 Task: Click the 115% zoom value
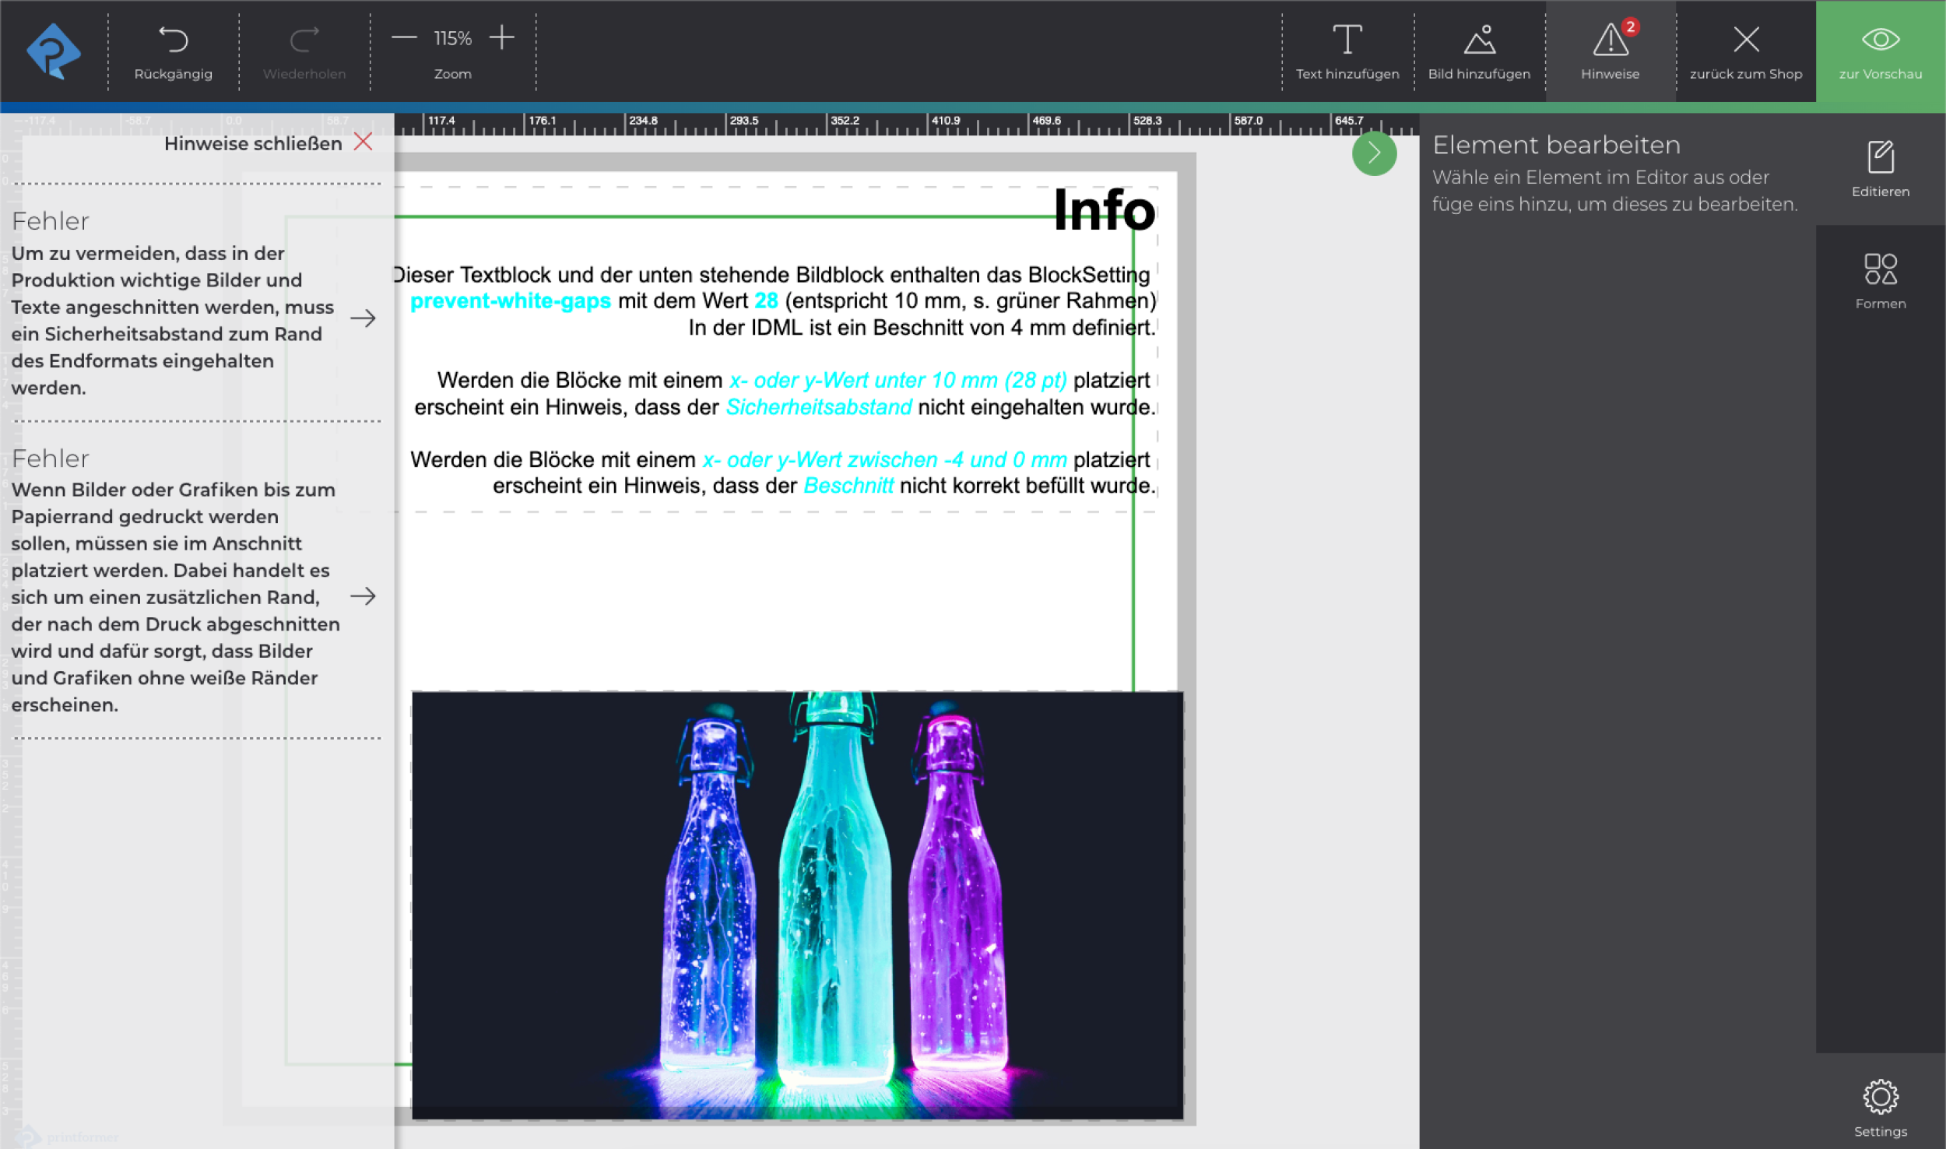coord(453,38)
